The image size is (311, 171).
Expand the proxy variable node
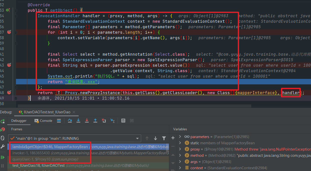tap(180, 149)
